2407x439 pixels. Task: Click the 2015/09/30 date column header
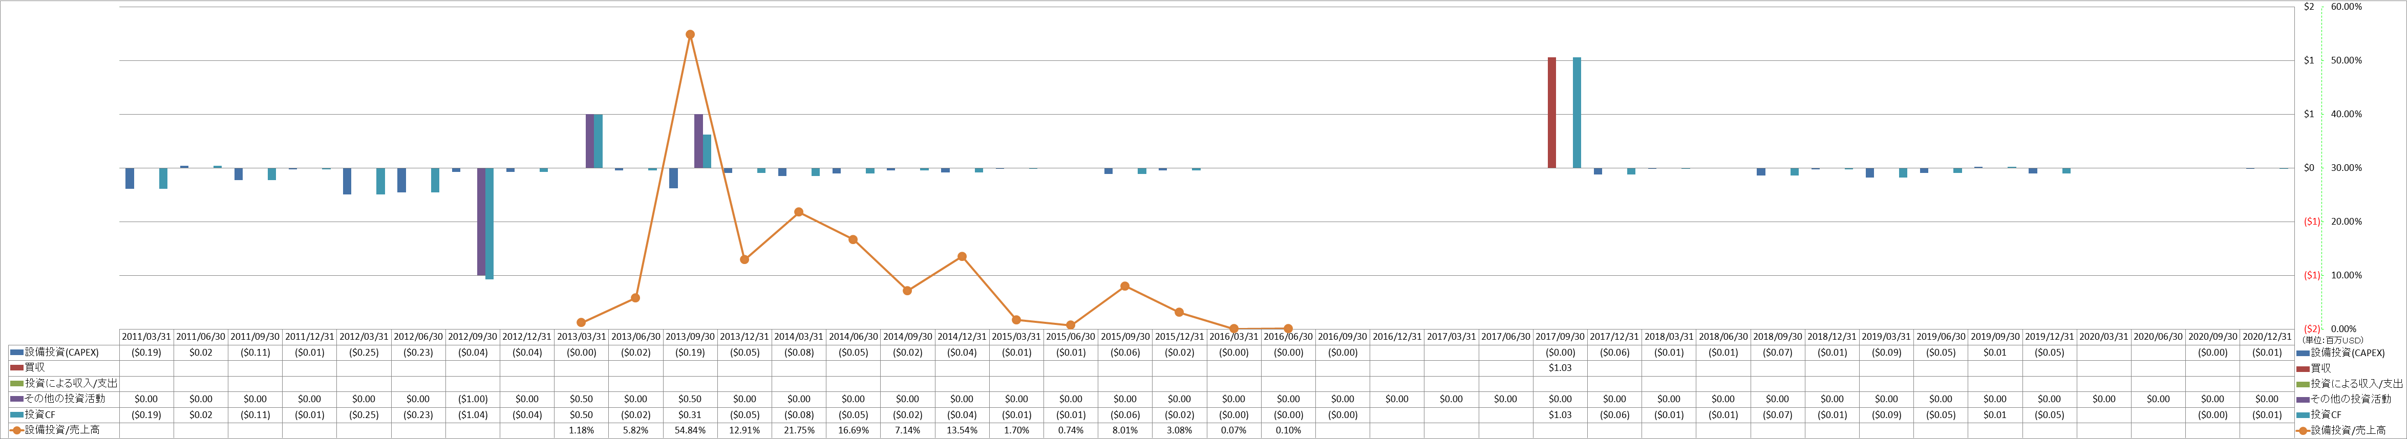[x=1125, y=337]
